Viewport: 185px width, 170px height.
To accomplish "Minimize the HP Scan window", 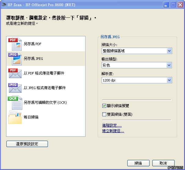I will point(166,5).
